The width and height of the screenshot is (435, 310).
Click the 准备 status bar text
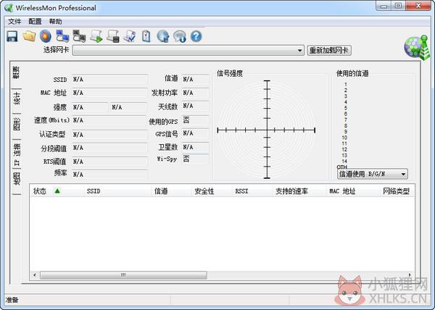click(12, 300)
